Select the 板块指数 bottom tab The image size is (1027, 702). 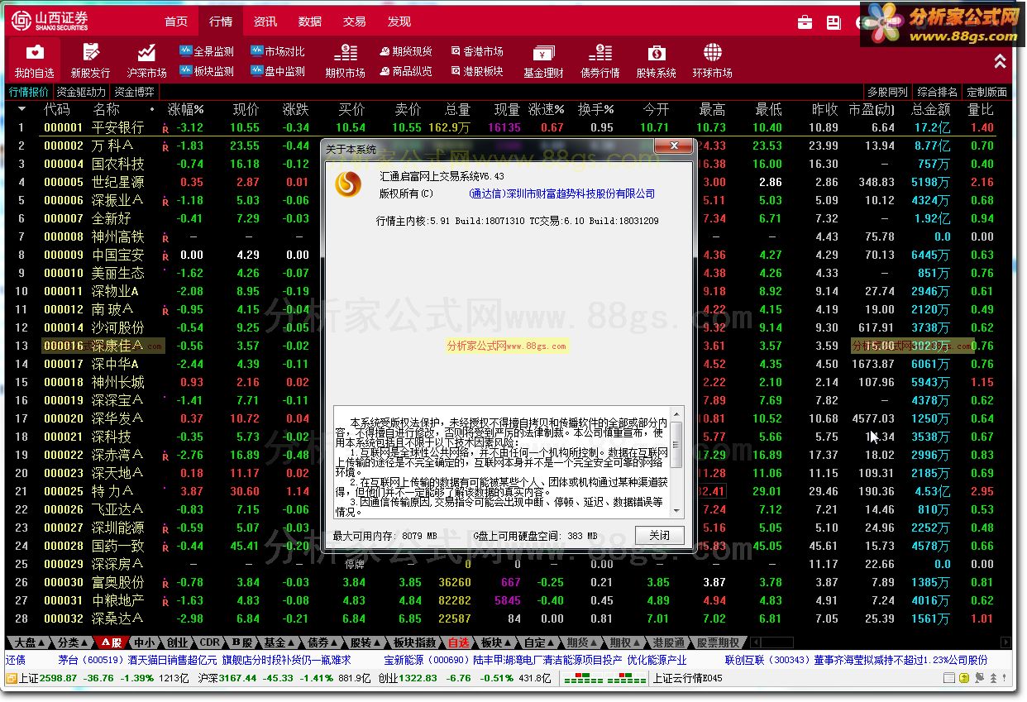click(x=413, y=642)
